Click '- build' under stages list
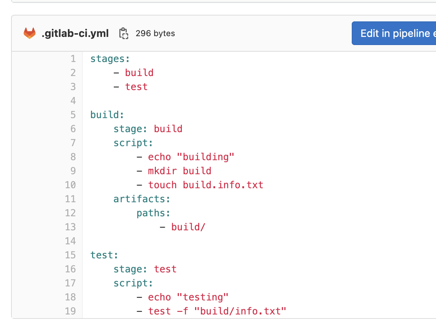 tap(133, 73)
